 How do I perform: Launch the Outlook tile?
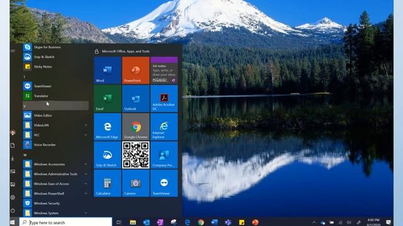(x=136, y=99)
